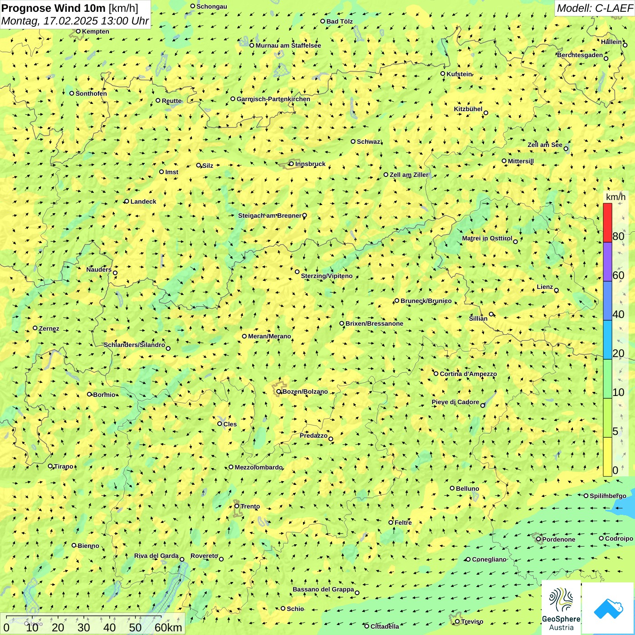Click the 'Feltre' label
Viewport: 635px width, 635px height.
click(x=403, y=523)
